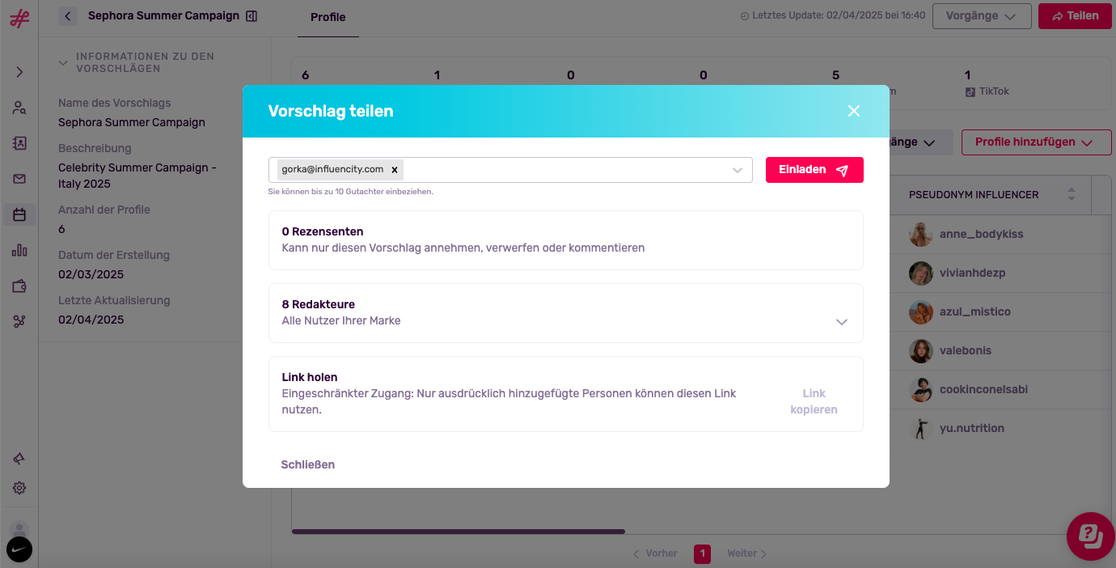Go to previous page with Vorher

tap(655, 553)
